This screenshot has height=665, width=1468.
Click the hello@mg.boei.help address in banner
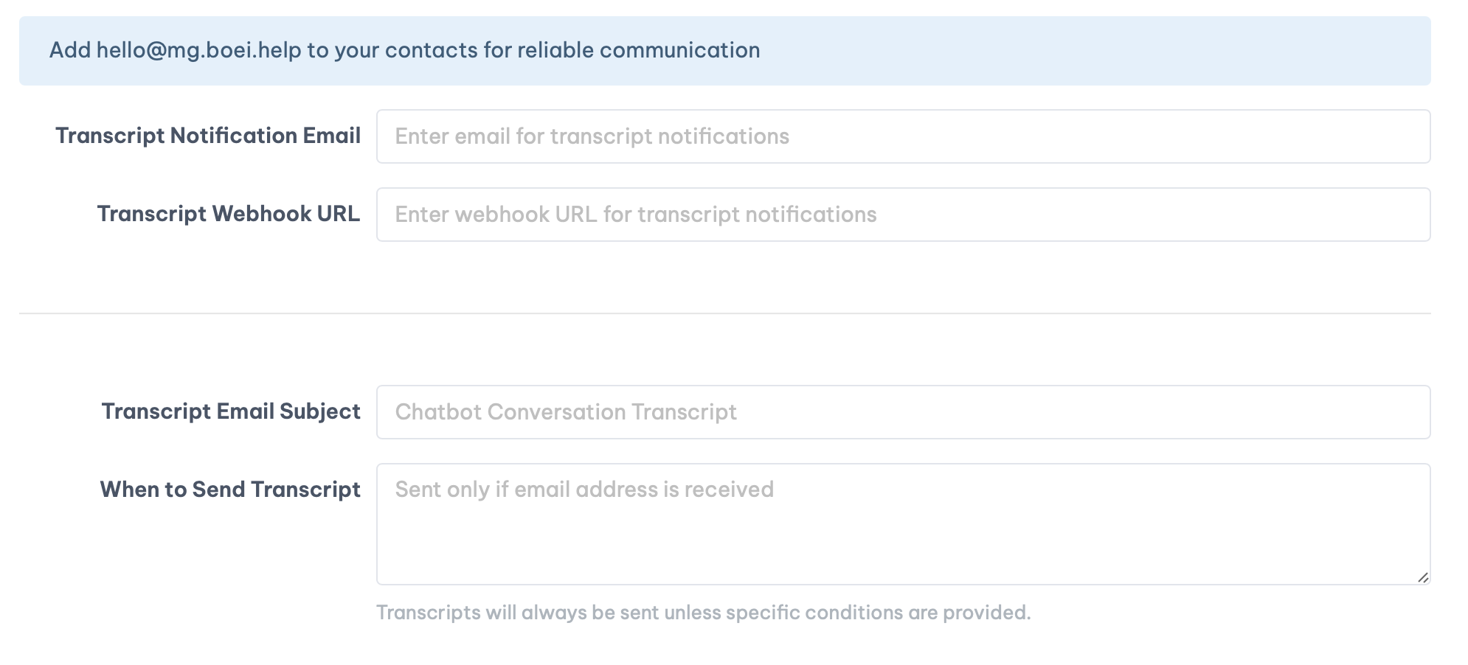(198, 50)
